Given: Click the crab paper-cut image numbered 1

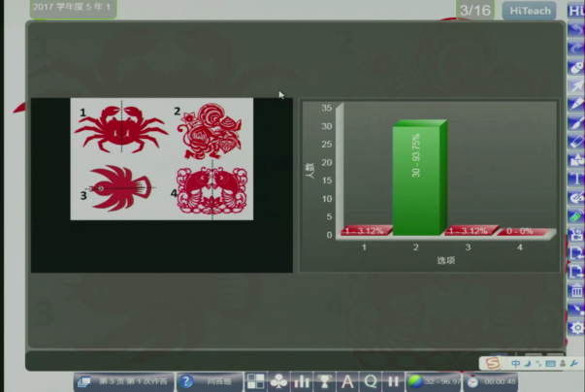Looking at the screenshot, I should coord(121,128).
